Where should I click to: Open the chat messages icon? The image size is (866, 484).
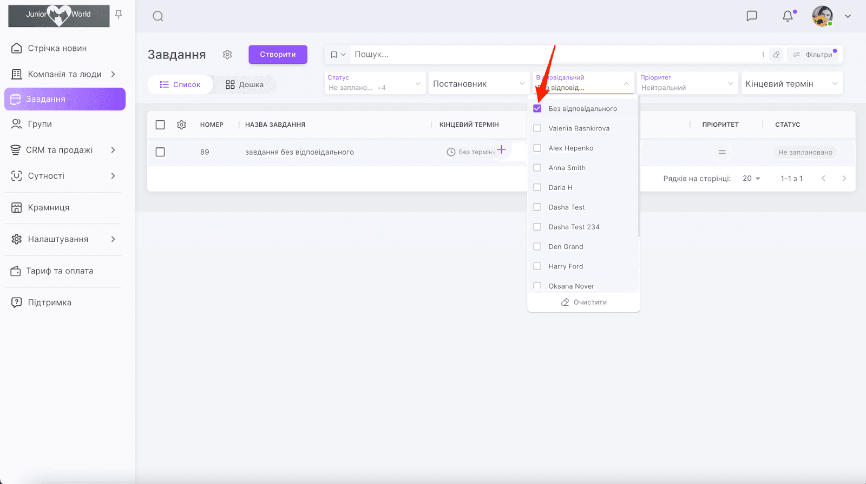pyautogui.click(x=751, y=16)
